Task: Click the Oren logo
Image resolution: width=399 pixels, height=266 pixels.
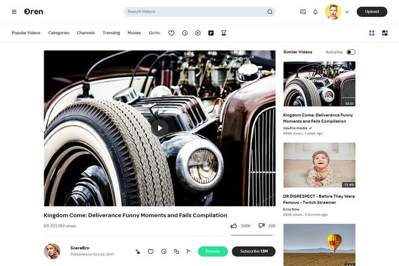Action: pos(33,12)
